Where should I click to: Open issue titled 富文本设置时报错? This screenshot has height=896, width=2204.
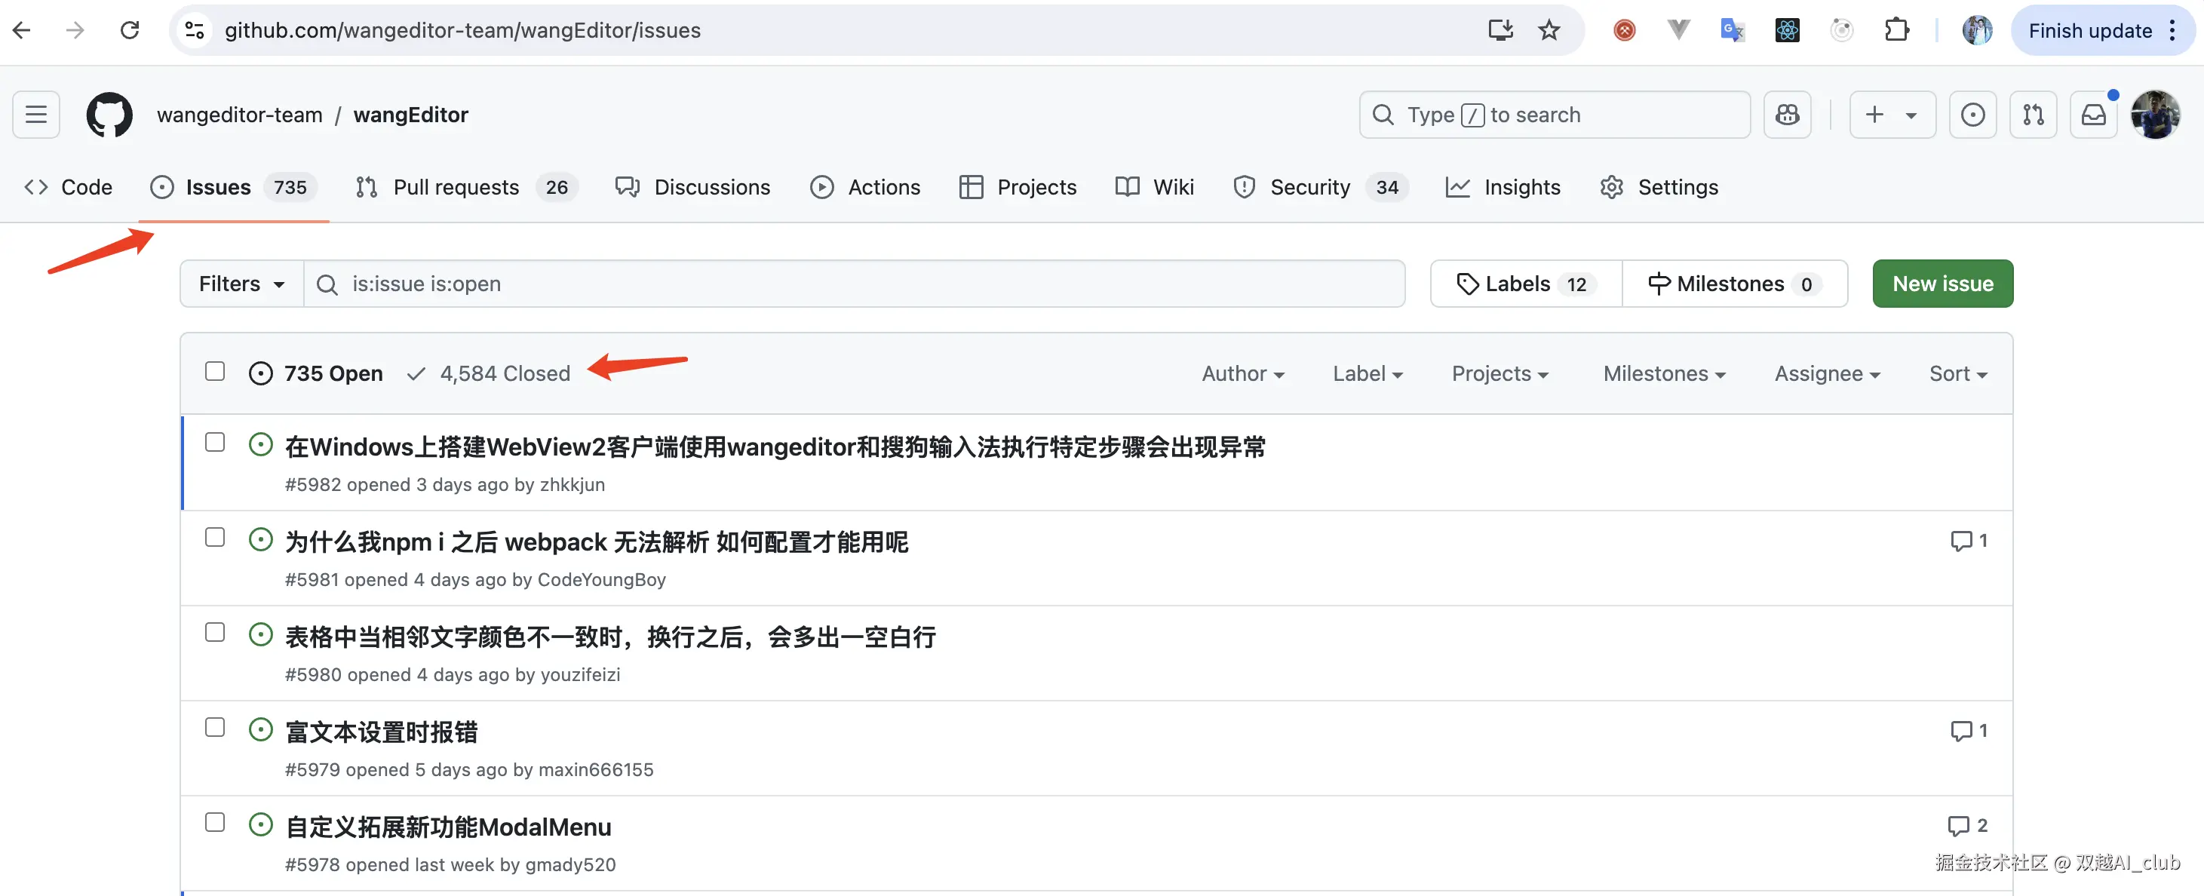pyautogui.click(x=381, y=732)
